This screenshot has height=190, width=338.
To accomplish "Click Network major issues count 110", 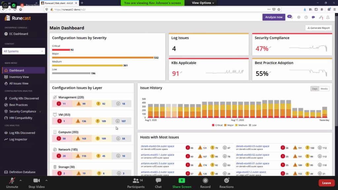I will [x=82, y=156].
